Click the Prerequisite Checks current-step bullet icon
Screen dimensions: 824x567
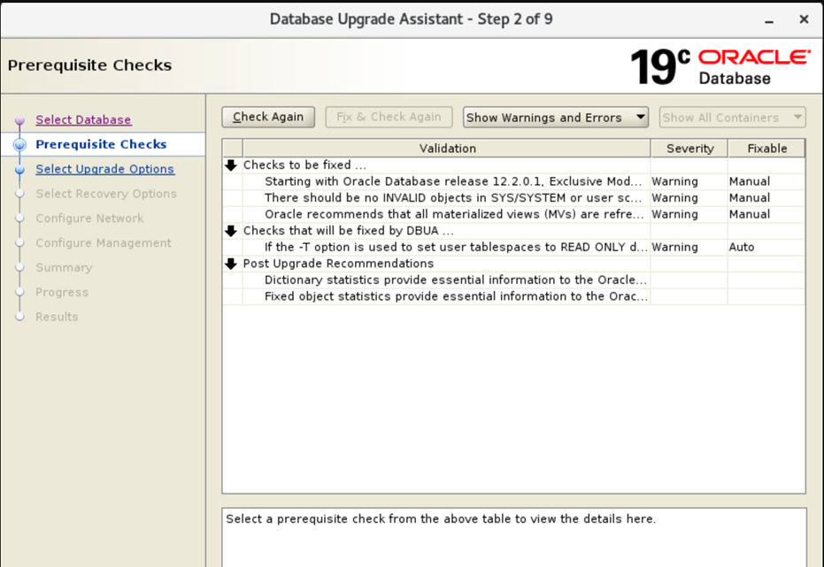tap(20, 145)
